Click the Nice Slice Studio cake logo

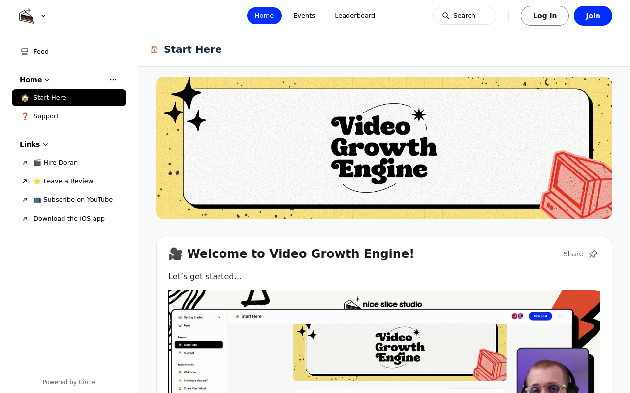(27, 16)
